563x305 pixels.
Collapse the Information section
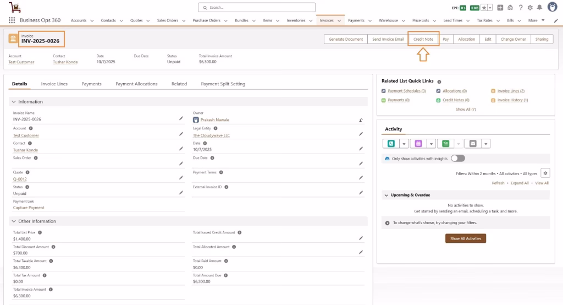click(14, 102)
